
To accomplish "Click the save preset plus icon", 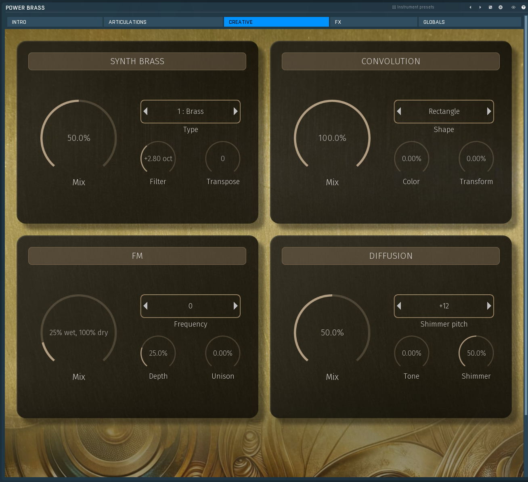I will pyautogui.click(x=500, y=7).
